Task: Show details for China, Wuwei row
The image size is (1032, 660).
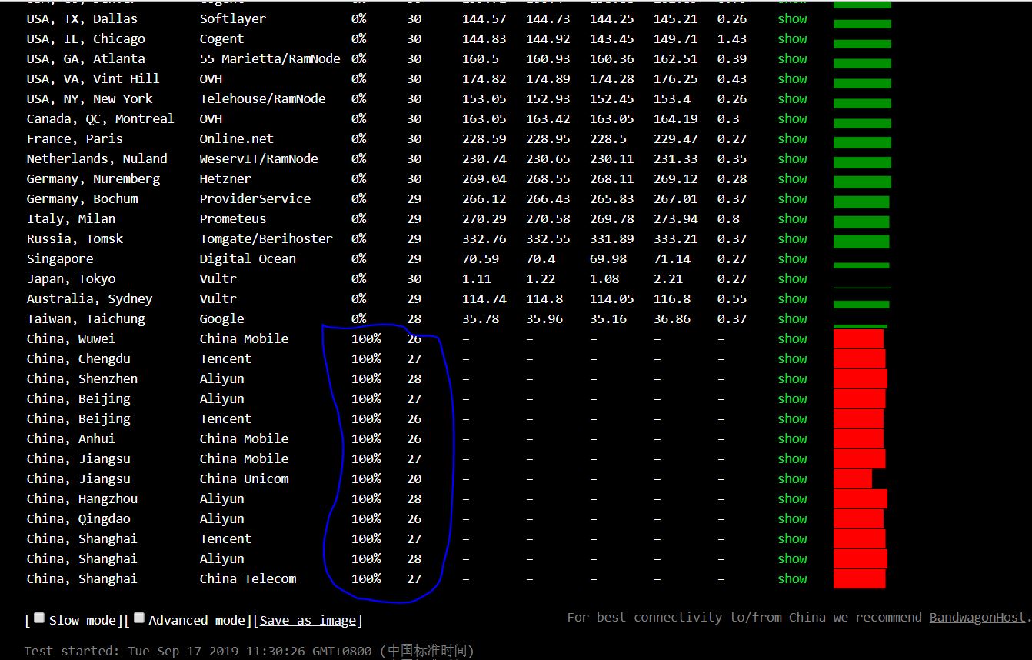Action: pyautogui.click(x=792, y=338)
